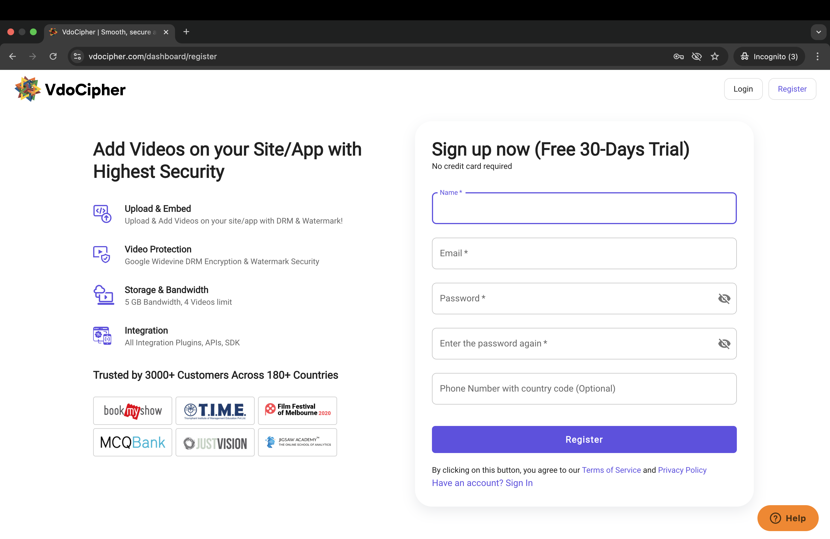This screenshot has height=539, width=830.
Task: Click the Register submit button
Action: click(x=584, y=439)
